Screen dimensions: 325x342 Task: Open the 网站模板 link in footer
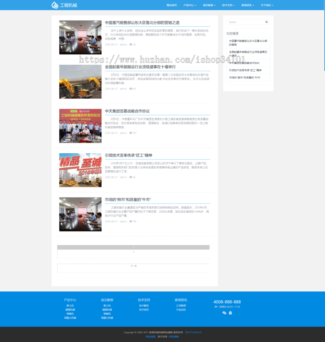(x=174, y=337)
